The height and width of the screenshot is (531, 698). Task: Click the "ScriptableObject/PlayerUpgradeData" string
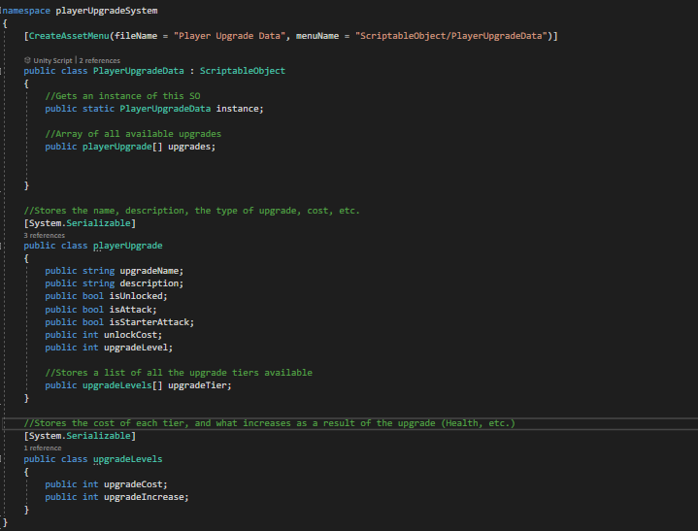pyautogui.click(x=451, y=36)
